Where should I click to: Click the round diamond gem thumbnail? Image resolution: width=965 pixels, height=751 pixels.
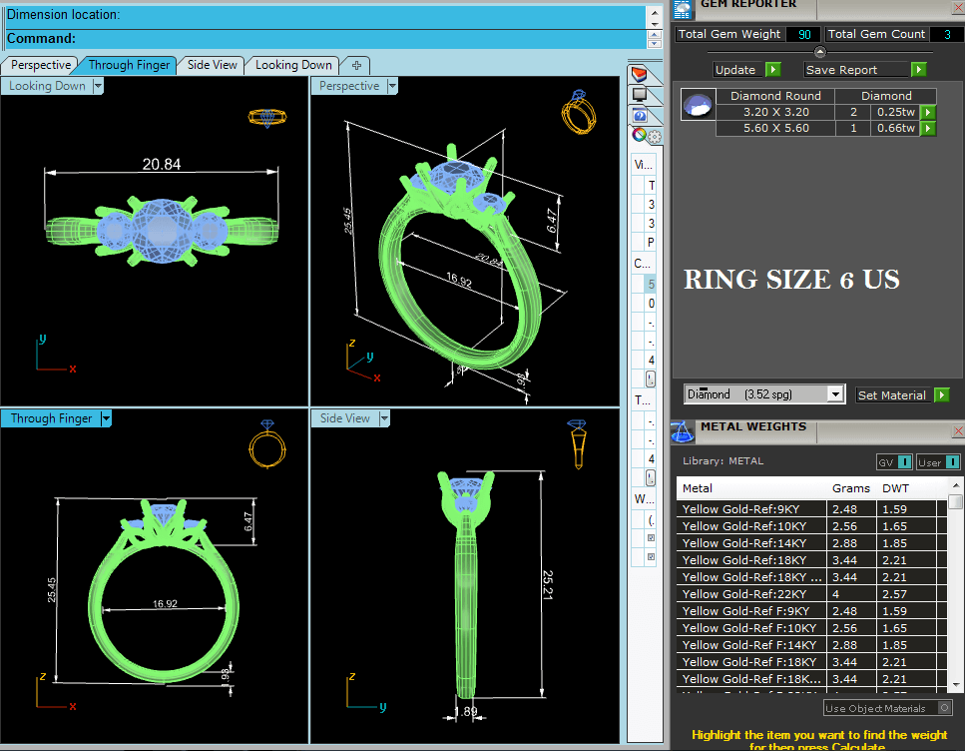[699, 105]
